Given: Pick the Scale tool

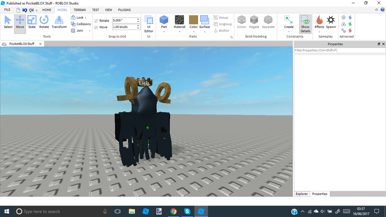Looking at the screenshot, I should tap(32, 23).
